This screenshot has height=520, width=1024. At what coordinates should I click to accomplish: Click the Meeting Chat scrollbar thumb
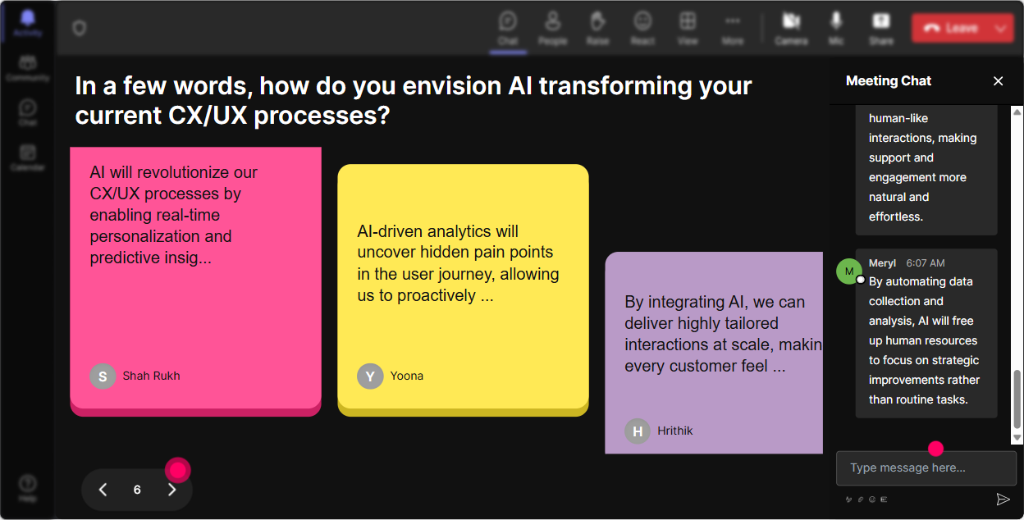[x=1017, y=399]
